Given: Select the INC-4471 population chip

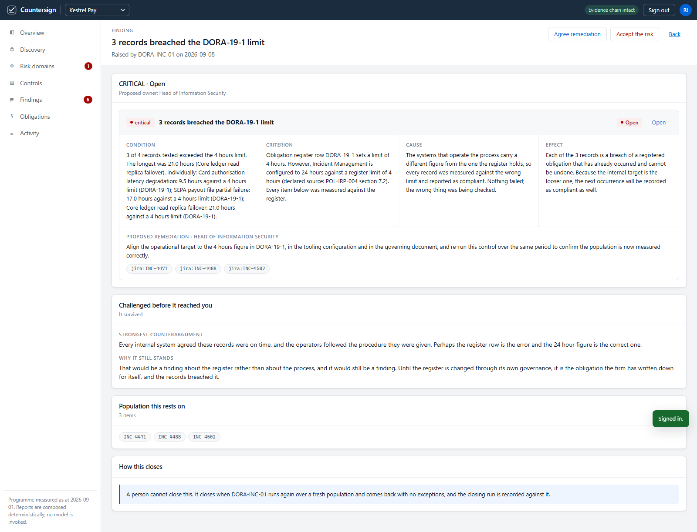Looking at the screenshot, I should click(x=135, y=437).
